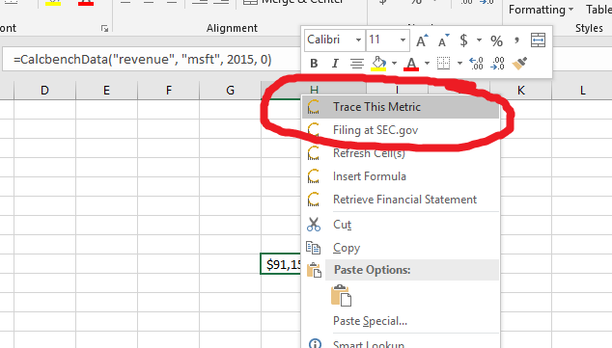This screenshot has height=348, width=612.
Task: Select Trace This Metric menu entry
Action: pos(401,107)
